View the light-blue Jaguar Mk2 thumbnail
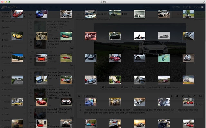This screenshot has width=206, height=128. tap(90, 80)
